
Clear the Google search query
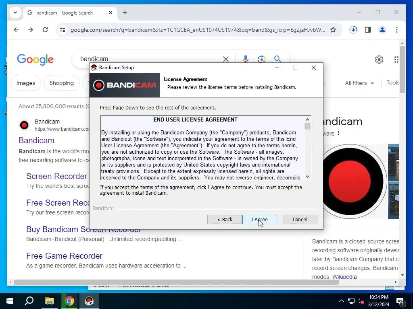[x=226, y=59]
